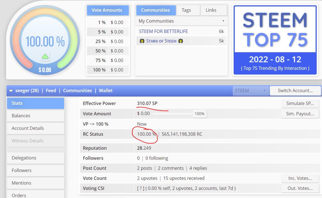Screen dimensions: 322x198
Task: Click the Steem Top 75 banner
Action: [x=275, y=40]
